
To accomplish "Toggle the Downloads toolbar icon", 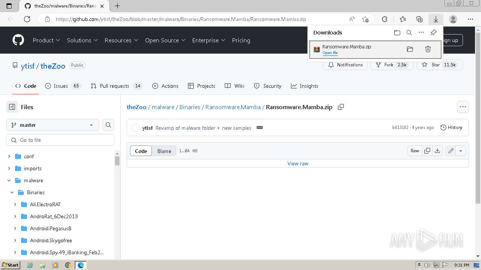I will 436,19.
